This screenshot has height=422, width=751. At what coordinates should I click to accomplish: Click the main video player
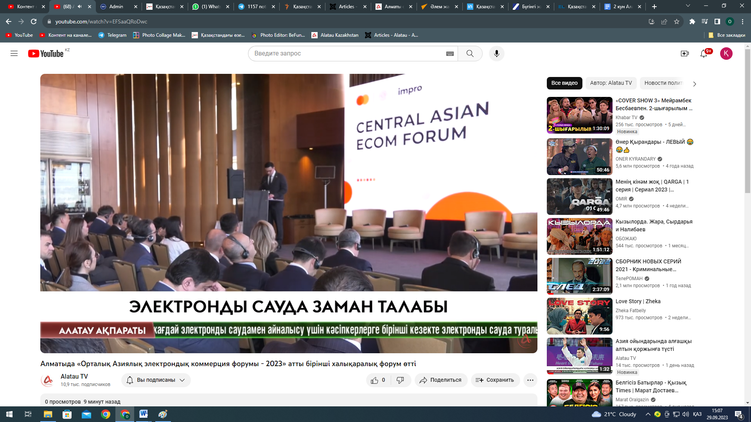289,213
